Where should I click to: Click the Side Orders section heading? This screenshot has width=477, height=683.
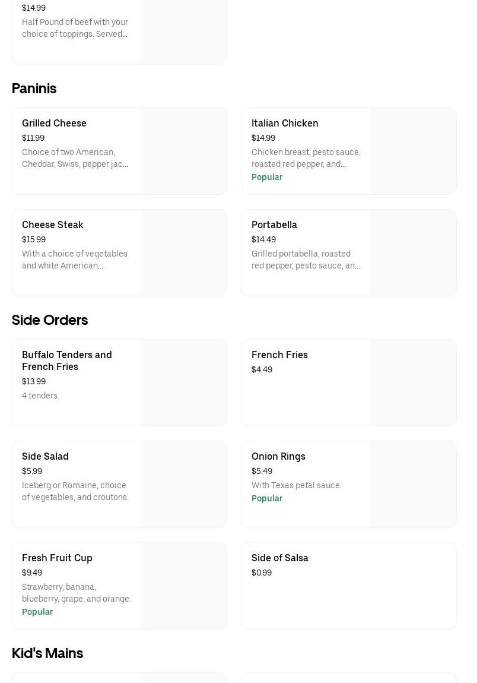click(50, 320)
